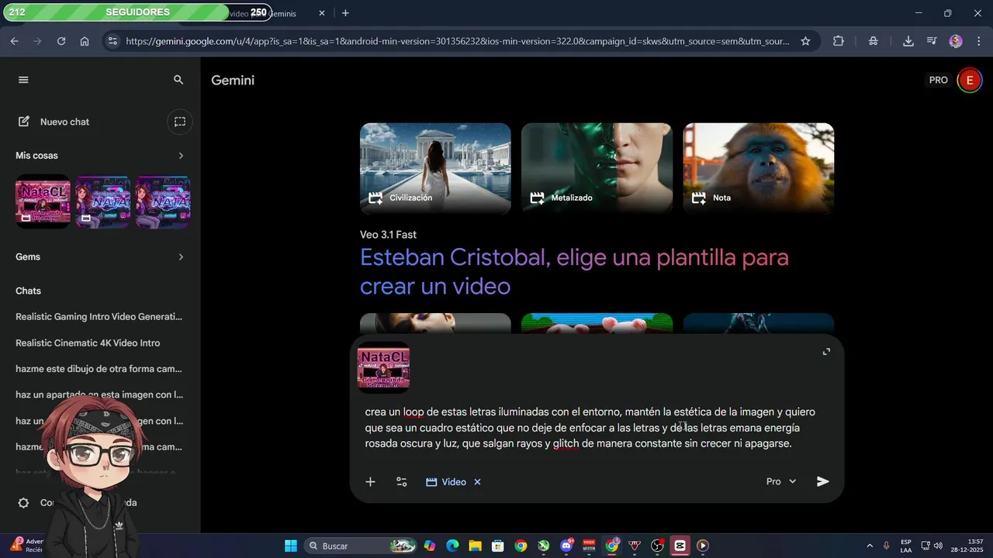
Task: Open OBS Studio from the taskbar
Action: (x=658, y=546)
